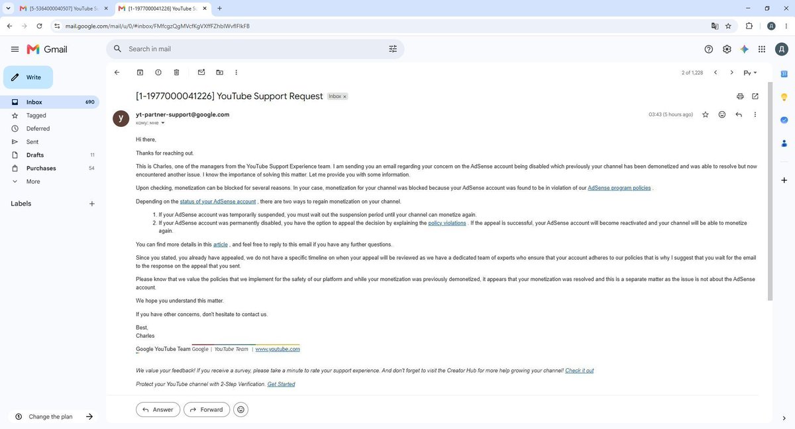Open Check it out link

click(x=580, y=370)
